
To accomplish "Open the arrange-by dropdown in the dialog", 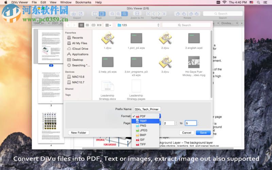I will coord(108,25).
